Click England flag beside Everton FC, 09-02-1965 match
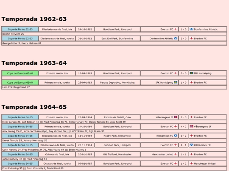The height and width of the screenshot is (171, 229). pyautogui.click(x=176, y=163)
